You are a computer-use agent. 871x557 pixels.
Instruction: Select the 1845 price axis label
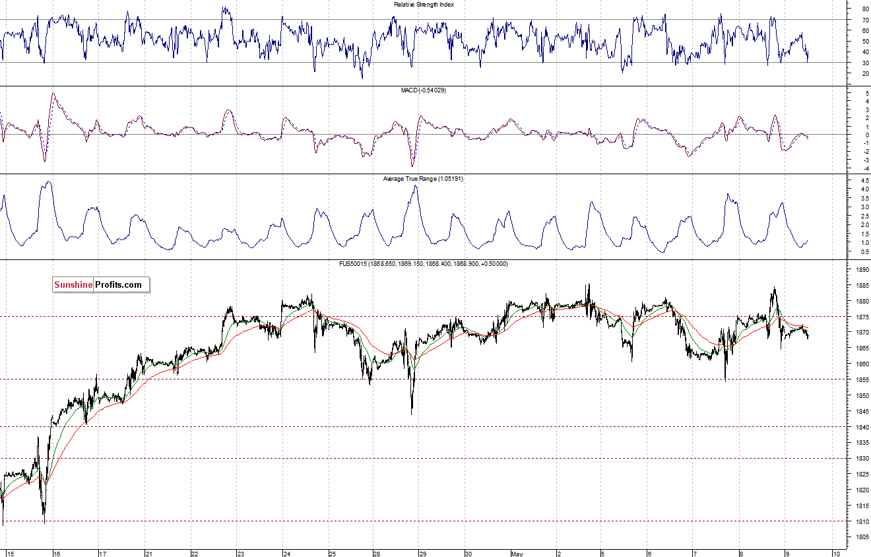862,411
